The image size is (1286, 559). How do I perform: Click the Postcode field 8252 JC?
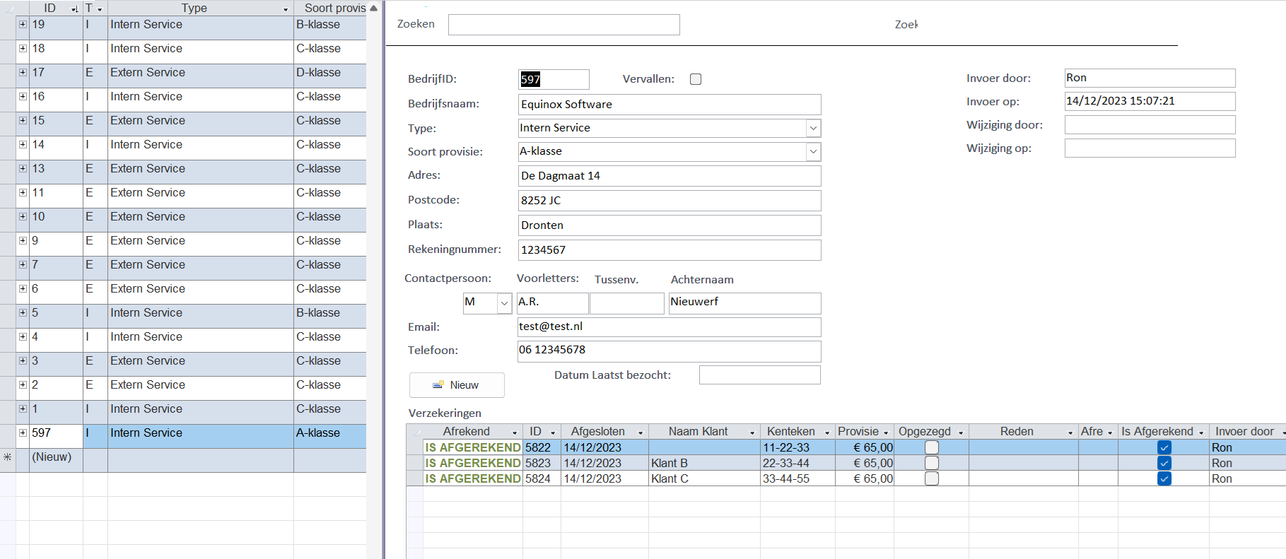click(670, 201)
